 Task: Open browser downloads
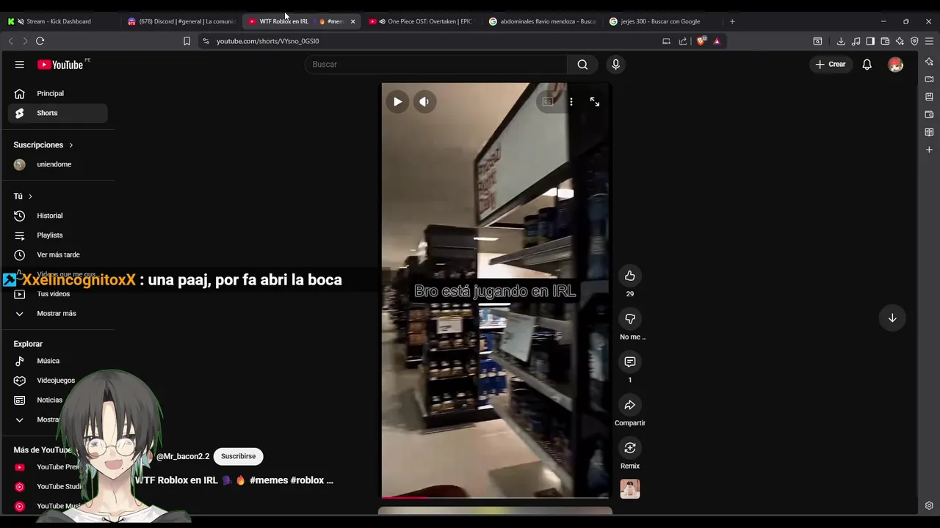tap(841, 41)
